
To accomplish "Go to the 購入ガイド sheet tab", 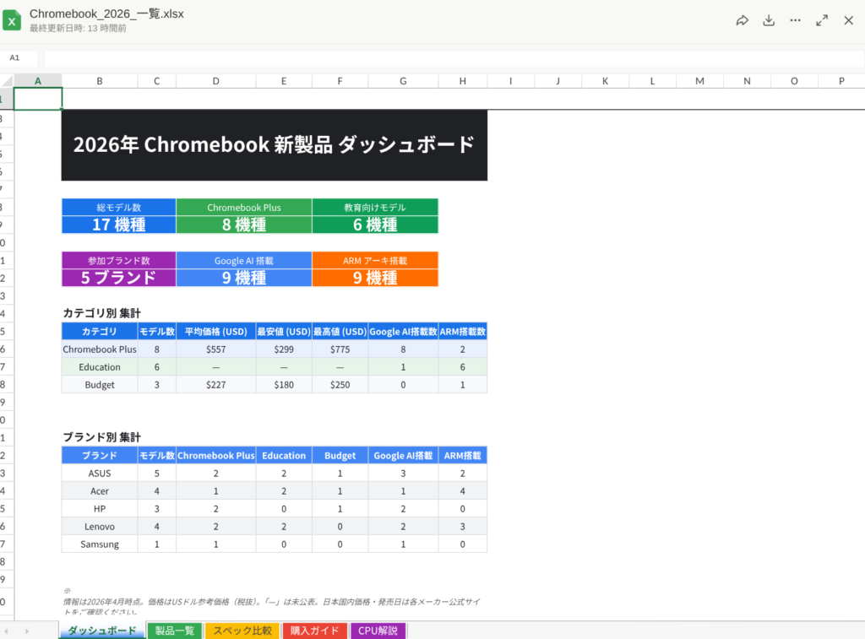I will coord(314,631).
